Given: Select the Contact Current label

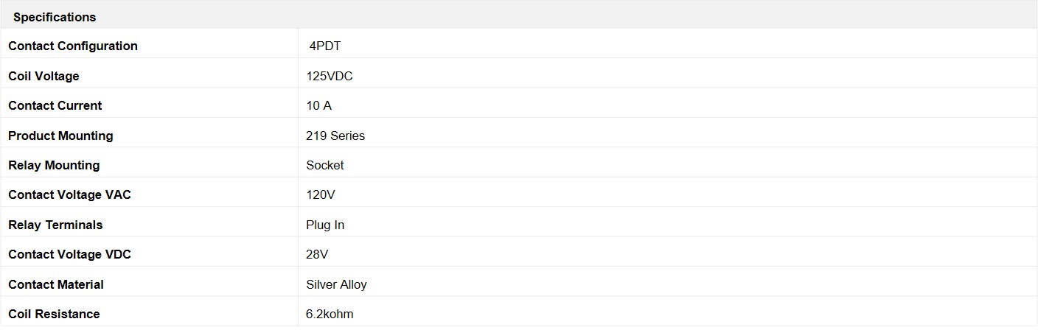Looking at the screenshot, I should click(55, 105).
